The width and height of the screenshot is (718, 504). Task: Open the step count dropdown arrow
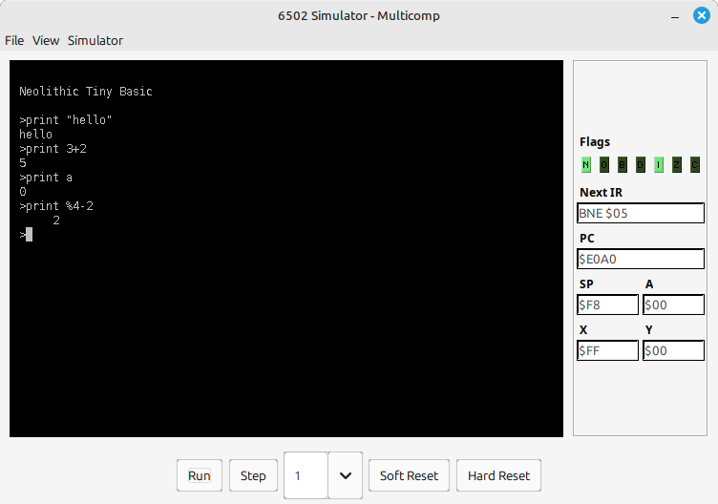click(345, 475)
